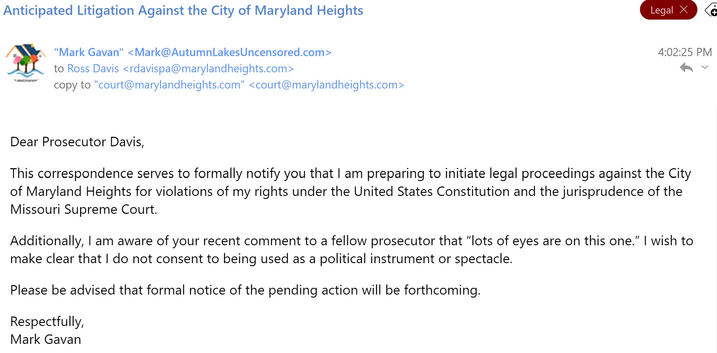Click the "Dear Prosecutor Davis" greeting
This screenshot has height=353, width=717.
(x=77, y=142)
